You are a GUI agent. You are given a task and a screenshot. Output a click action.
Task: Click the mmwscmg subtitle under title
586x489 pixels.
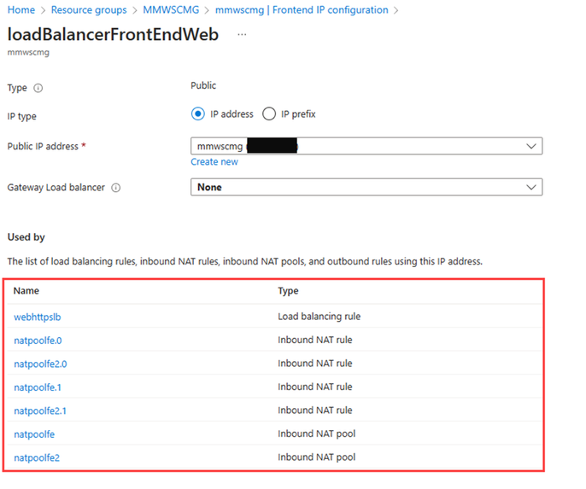click(28, 52)
